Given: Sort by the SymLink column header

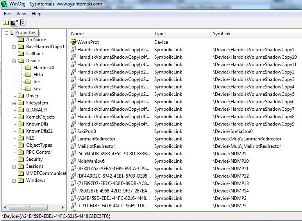Looking at the screenshot, I should pyautogui.click(x=256, y=34).
